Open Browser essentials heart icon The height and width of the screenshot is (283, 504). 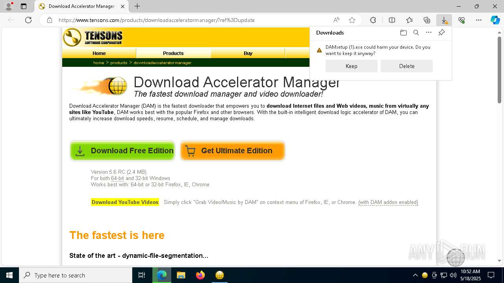pos(461,20)
